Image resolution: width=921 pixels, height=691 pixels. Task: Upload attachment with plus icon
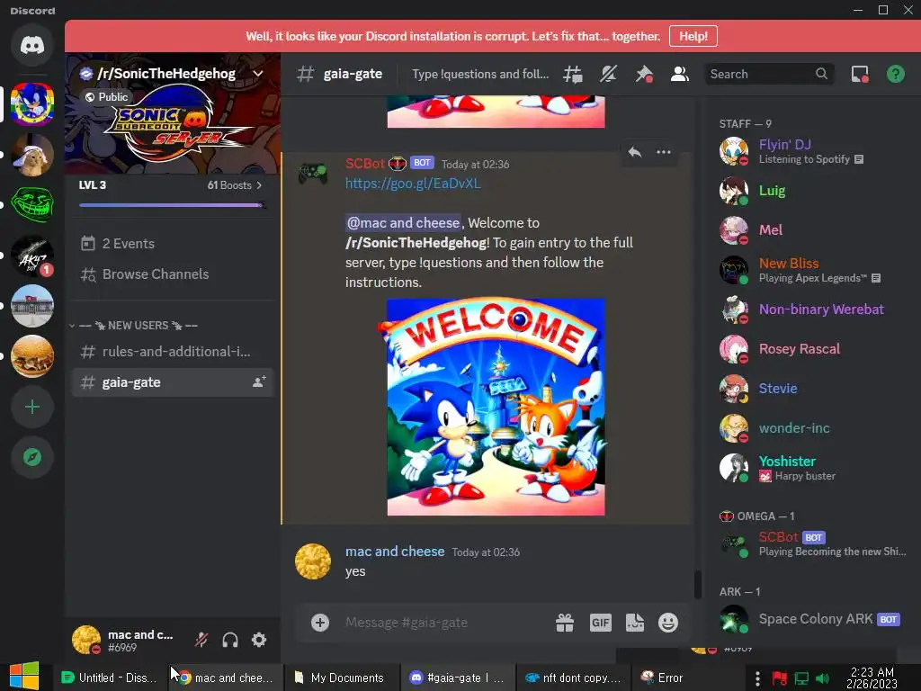[320, 623]
